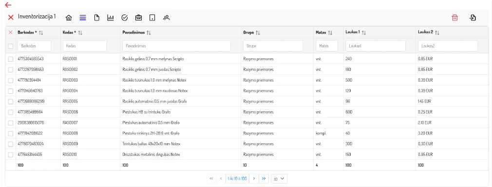Click the Laukas1 filter input
This screenshot has width=492, height=187.
pos(376,46)
